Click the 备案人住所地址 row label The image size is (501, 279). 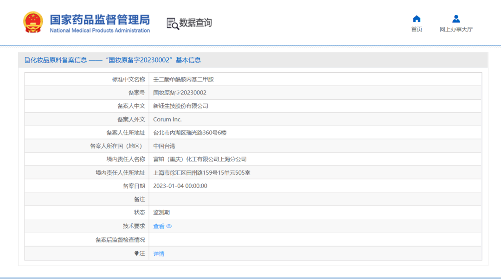[126, 133]
